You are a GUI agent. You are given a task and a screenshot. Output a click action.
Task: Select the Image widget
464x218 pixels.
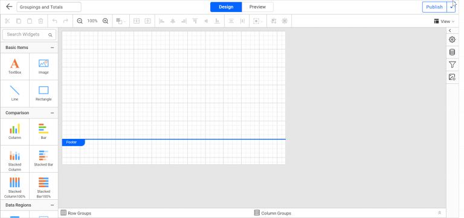pos(43,66)
